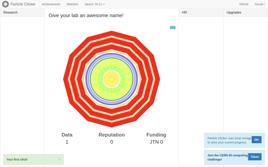Open the Achievements menu item
The height and width of the screenshot is (167, 268).
pos(51,4)
